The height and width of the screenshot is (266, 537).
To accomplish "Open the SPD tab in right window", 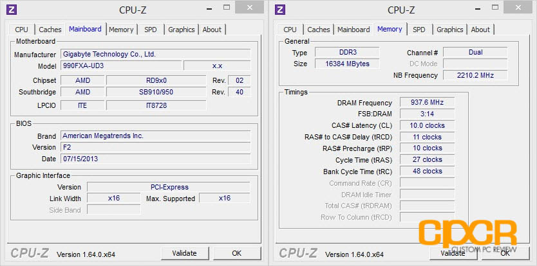I will (419, 30).
